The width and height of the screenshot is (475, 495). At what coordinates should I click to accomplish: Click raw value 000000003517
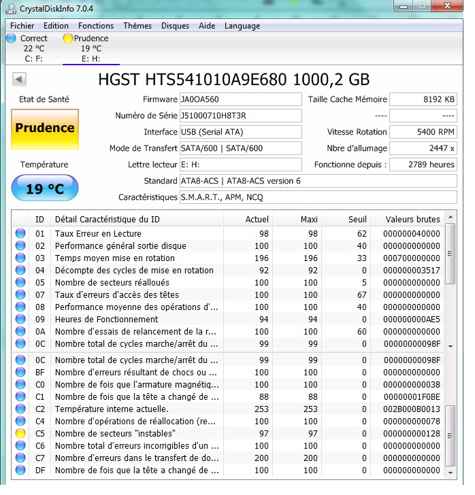412,271
